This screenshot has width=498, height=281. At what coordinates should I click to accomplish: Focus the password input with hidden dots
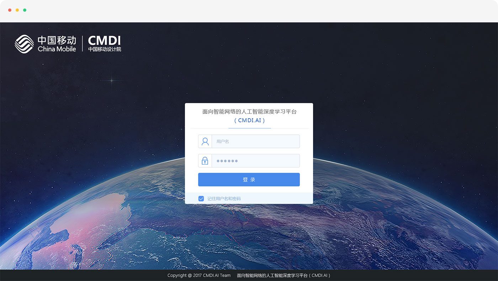pos(255,160)
